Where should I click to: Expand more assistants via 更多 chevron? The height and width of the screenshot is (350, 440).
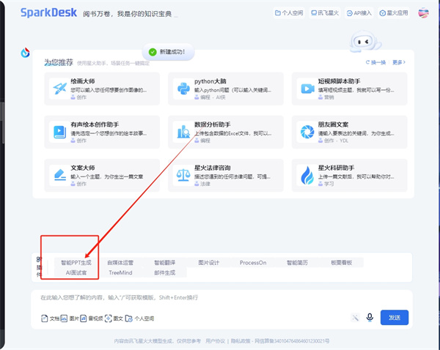point(399,62)
